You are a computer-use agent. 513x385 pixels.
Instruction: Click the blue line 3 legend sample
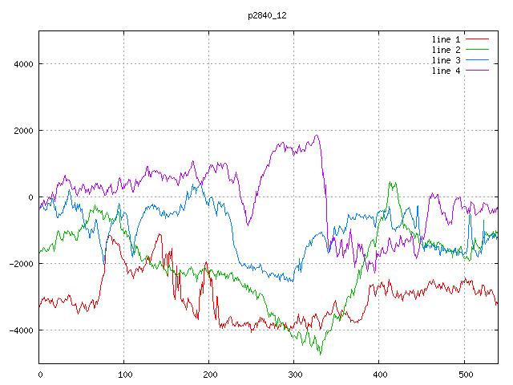[x=477, y=60]
